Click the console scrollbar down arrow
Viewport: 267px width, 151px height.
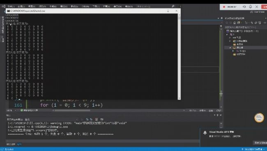click(x=179, y=98)
